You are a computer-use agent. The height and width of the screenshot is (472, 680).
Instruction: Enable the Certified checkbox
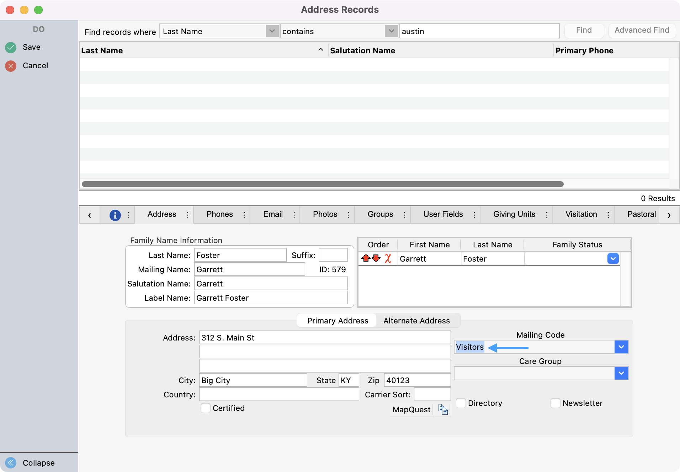click(206, 408)
